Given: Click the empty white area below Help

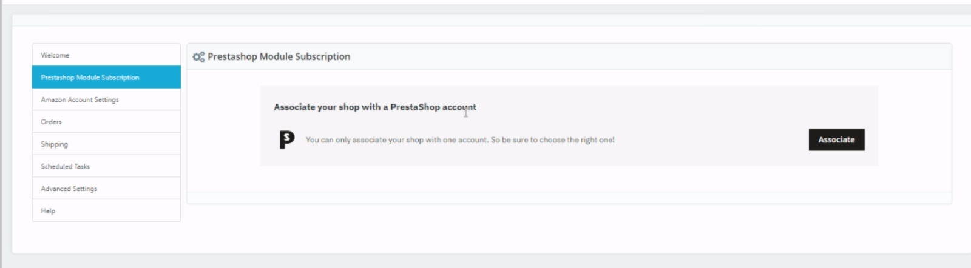Looking at the screenshot, I should click(x=106, y=236).
